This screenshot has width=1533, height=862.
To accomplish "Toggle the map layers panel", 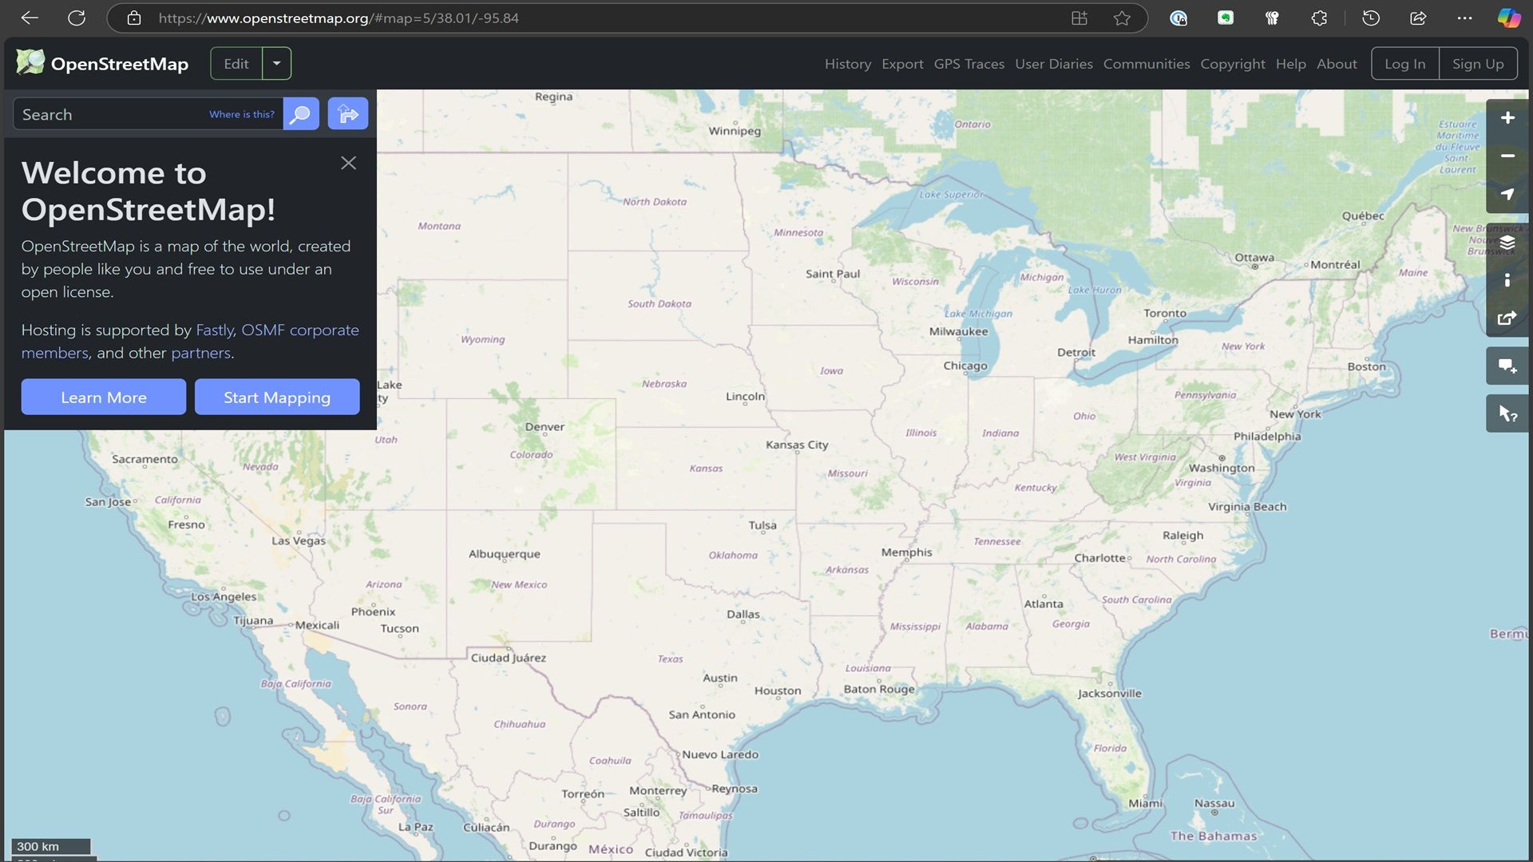I will 1507,242.
